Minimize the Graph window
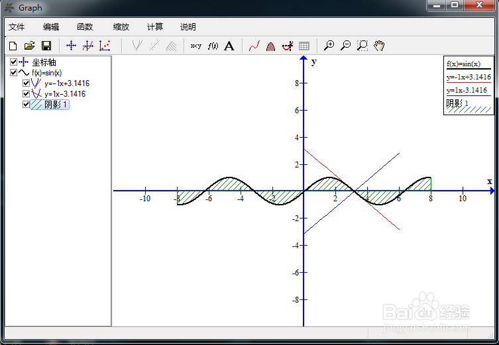 tap(437, 5)
